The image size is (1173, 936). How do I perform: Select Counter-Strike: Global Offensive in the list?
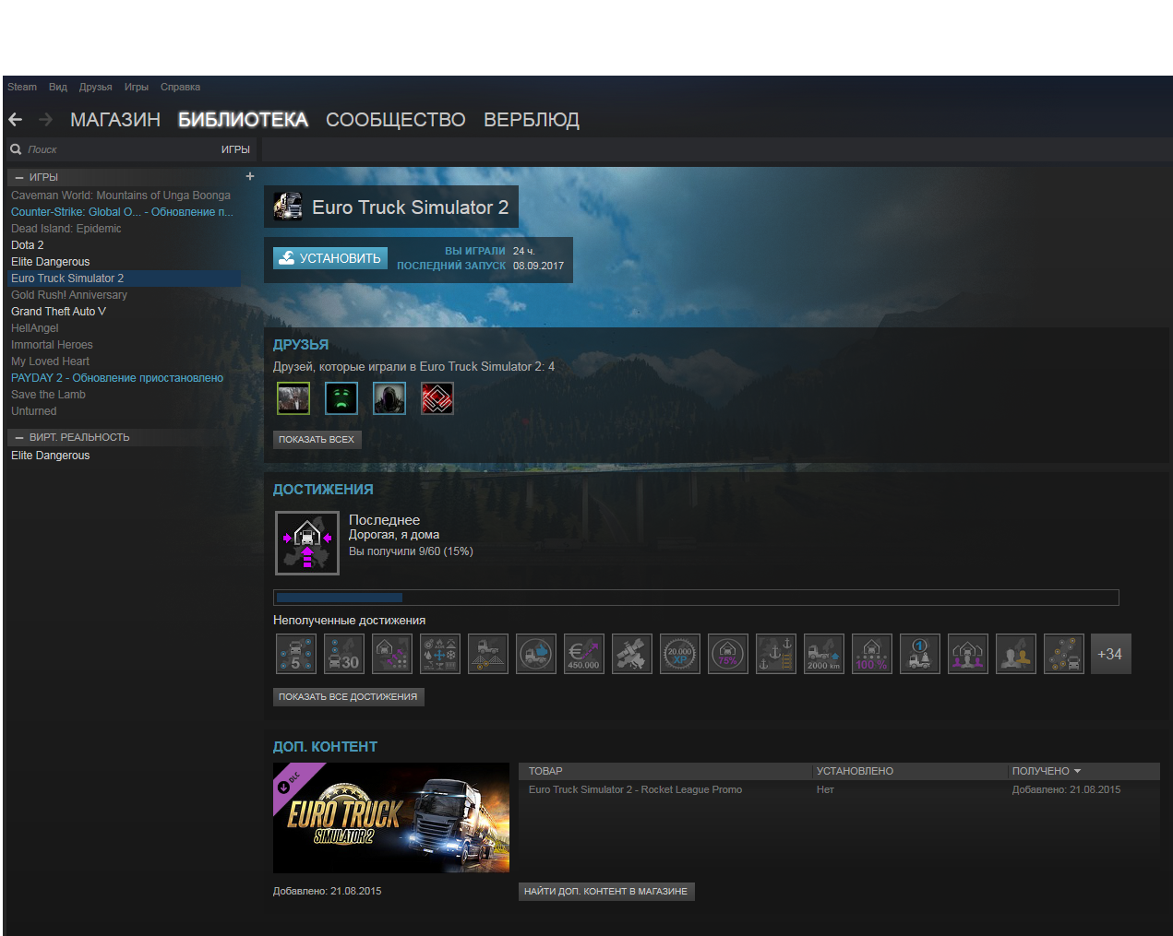(122, 212)
